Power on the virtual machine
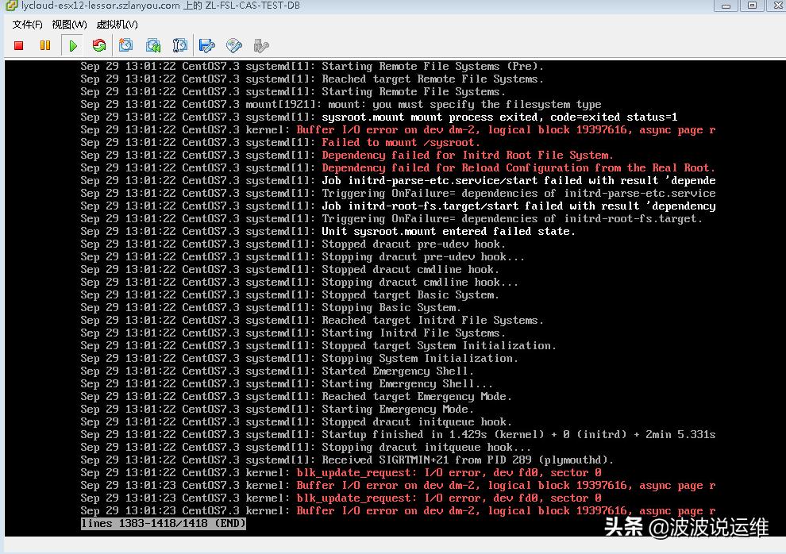Viewport: 786px width, 554px height. pos(73,45)
